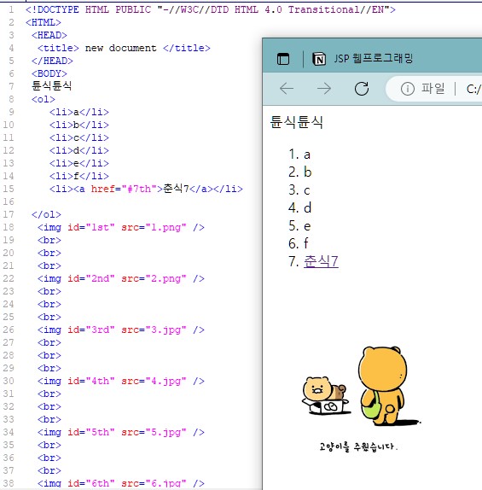Click the site info icon in address bar
The height and width of the screenshot is (490, 482).
[407, 89]
